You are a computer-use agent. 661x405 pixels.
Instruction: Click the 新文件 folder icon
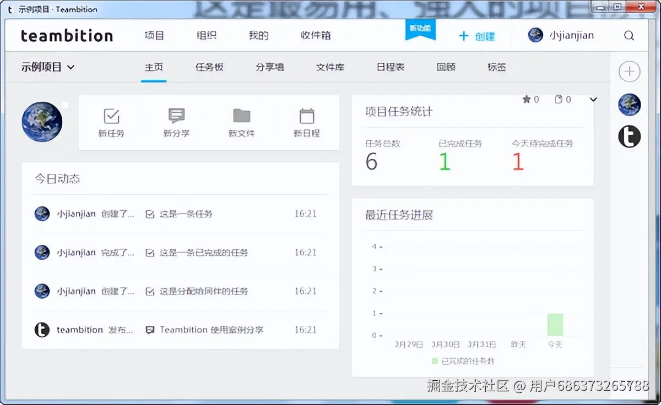click(241, 116)
